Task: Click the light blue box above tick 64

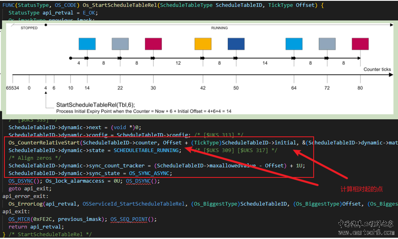Action: point(294,44)
